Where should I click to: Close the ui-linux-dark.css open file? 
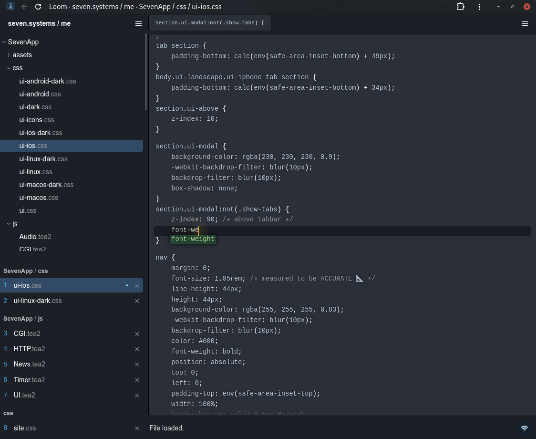tap(137, 301)
